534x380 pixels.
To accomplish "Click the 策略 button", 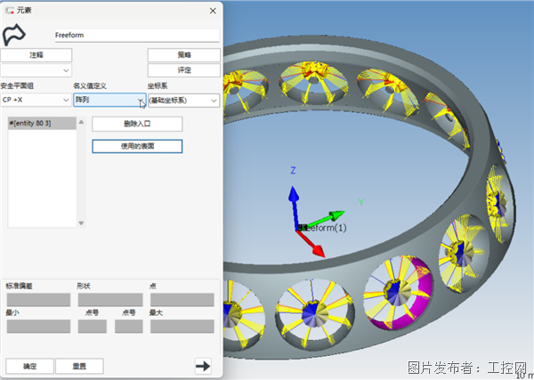I will point(182,55).
